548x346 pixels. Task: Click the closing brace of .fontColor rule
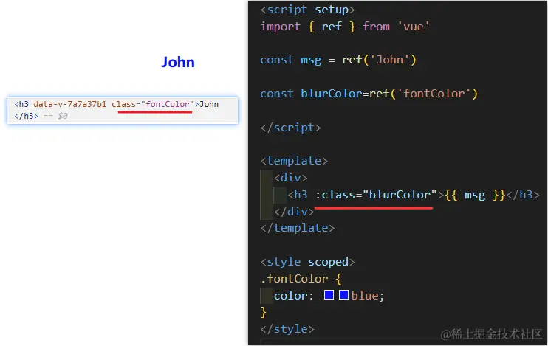tap(264, 312)
